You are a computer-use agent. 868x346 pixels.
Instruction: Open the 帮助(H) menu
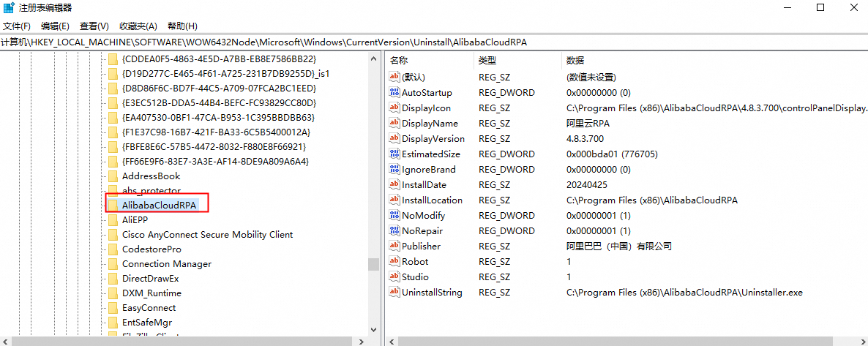pos(183,26)
